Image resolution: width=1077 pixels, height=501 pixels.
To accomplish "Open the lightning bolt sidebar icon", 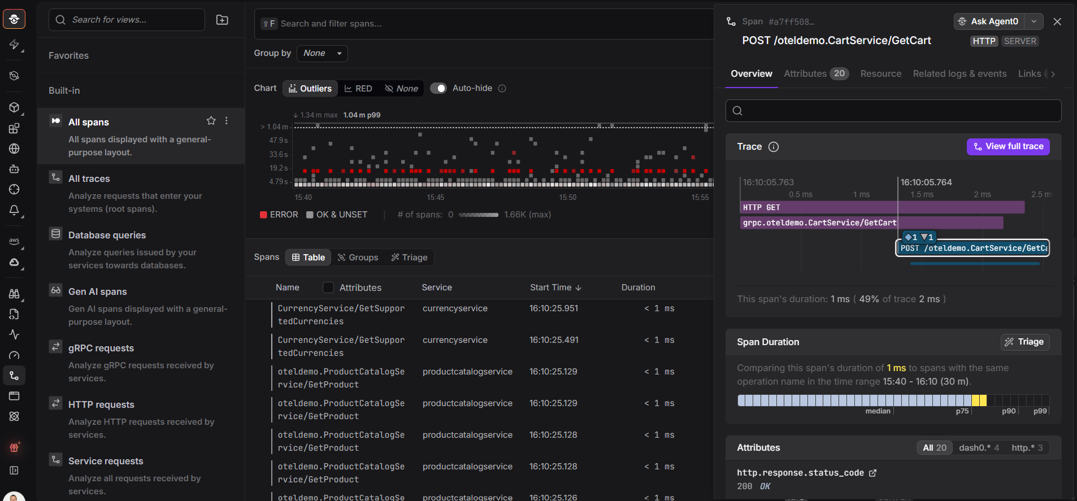I will pyautogui.click(x=14, y=45).
